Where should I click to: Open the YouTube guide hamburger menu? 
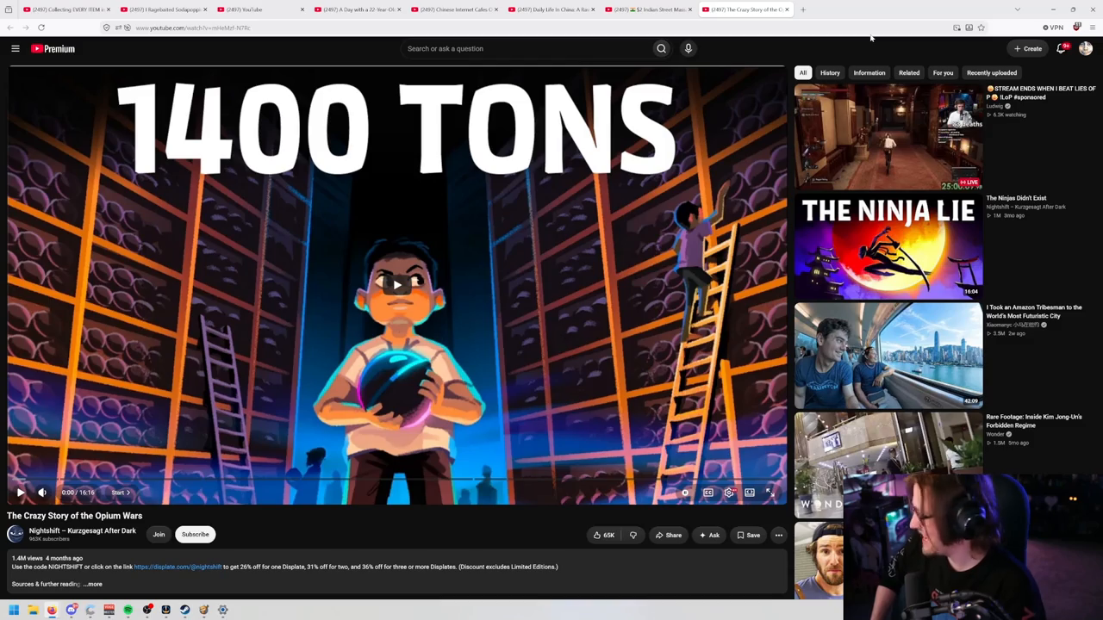(x=16, y=48)
